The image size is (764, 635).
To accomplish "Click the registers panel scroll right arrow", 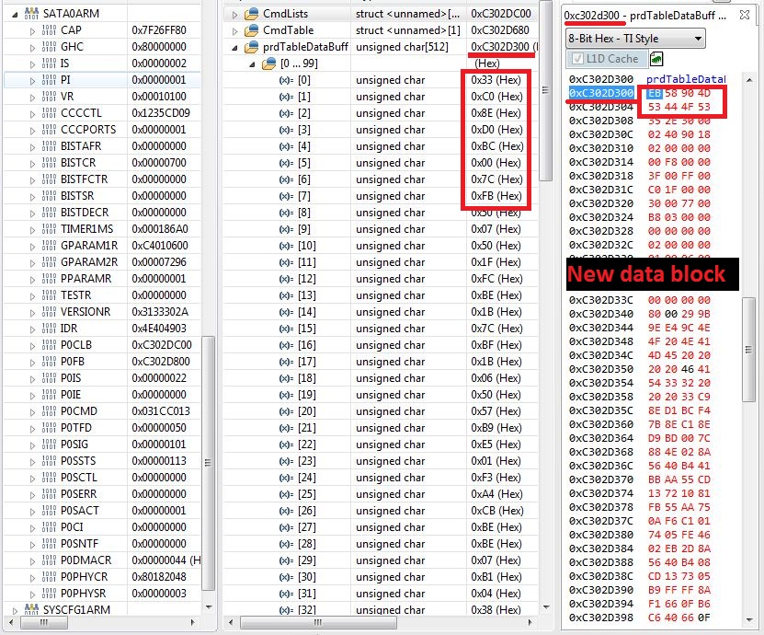I will point(192,622).
